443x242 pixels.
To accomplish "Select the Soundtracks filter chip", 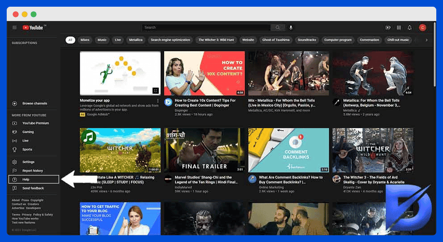I will click(x=307, y=40).
